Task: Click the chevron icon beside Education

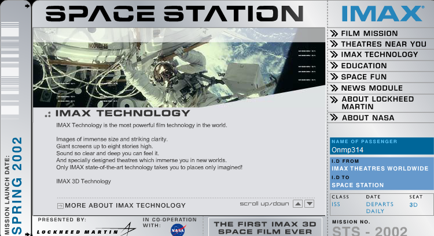Action: [x=334, y=66]
